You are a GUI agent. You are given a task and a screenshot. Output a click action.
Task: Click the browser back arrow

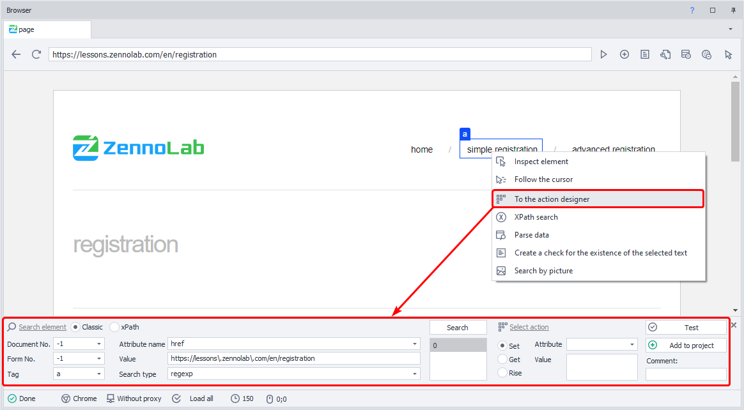pos(17,55)
